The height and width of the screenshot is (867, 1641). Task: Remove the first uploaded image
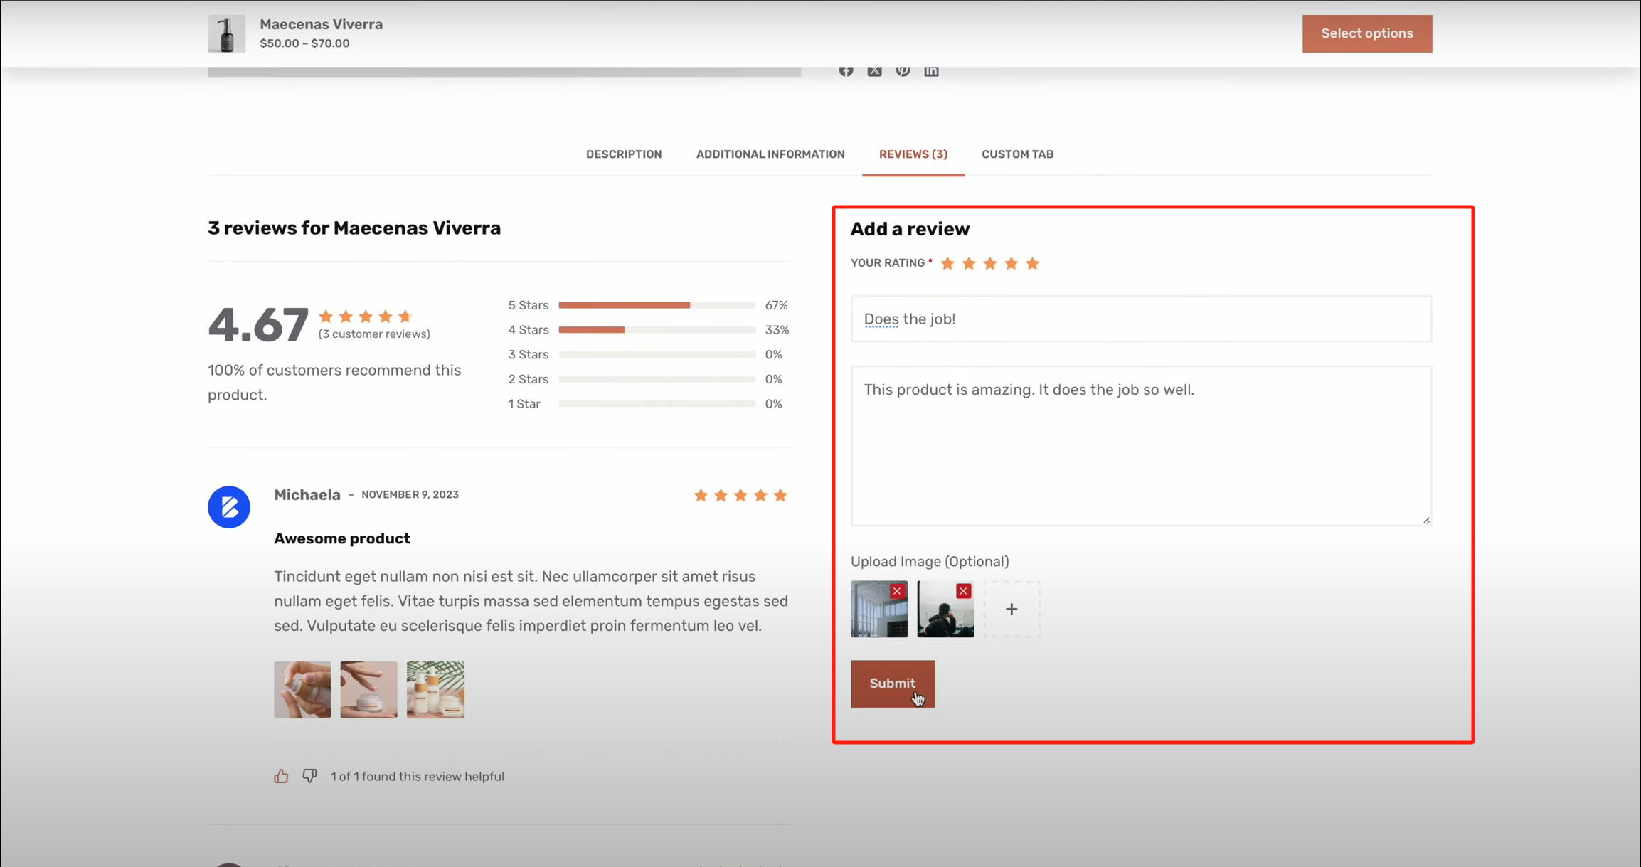click(897, 591)
